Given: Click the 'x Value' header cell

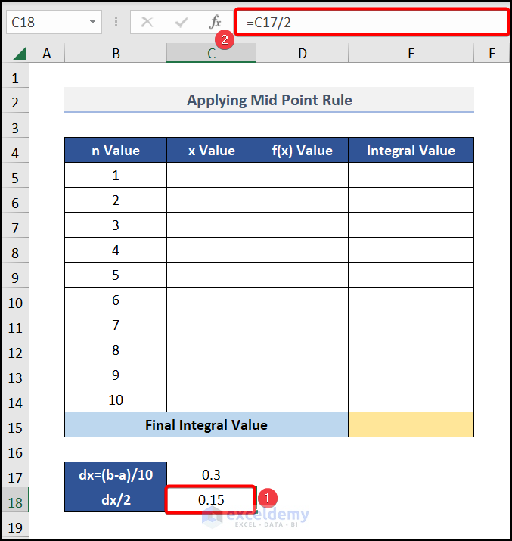Looking at the screenshot, I should [211, 151].
